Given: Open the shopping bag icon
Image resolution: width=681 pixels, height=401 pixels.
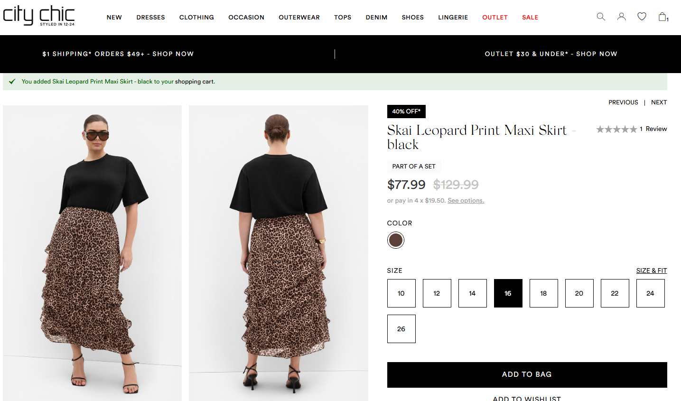Looking at the screenshot, I should point(662,17).
